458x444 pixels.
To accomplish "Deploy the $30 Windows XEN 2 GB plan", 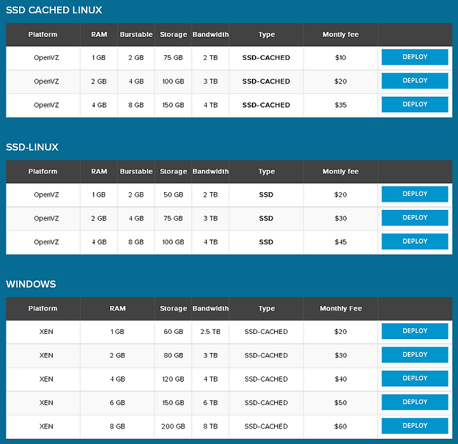I will pos(415,354).
